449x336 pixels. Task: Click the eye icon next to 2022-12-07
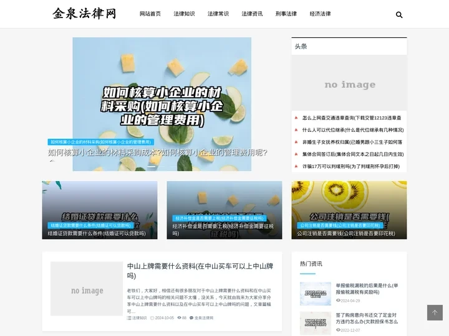point(338,330)
